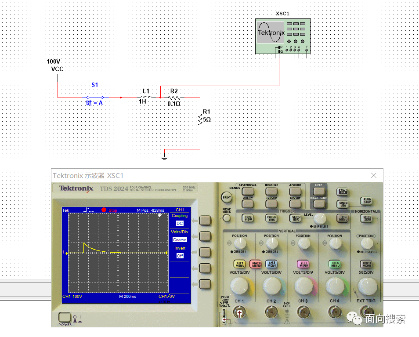
Task: Click the PROBE CHECK button
Action: (227, 218)
